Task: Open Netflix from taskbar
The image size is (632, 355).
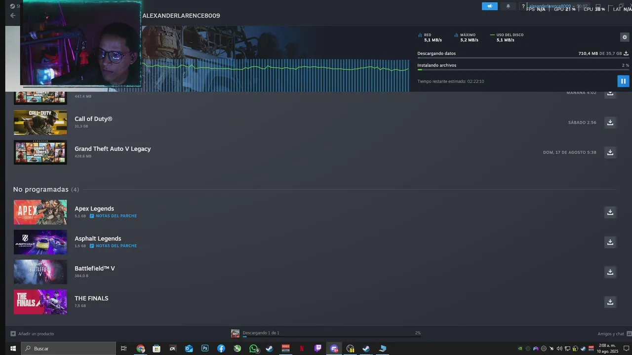Action: (302, 349)
